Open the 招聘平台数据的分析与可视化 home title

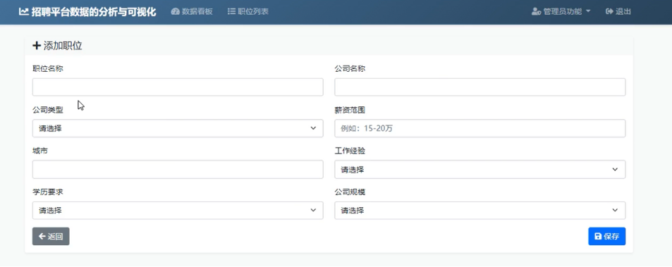(93, 12)
